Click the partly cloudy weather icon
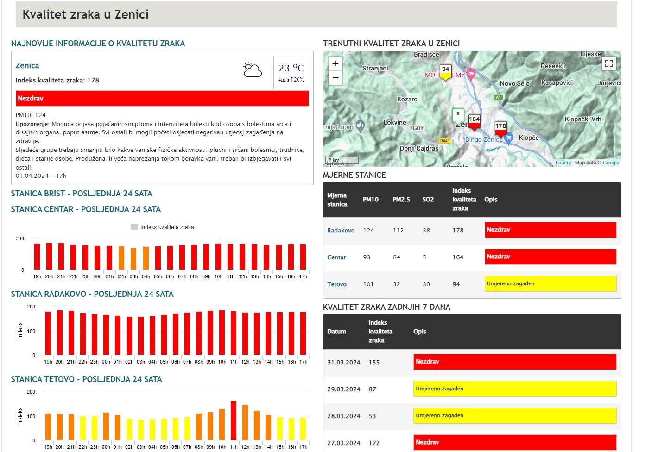The width and height of the screenshot is (652, 452). pos(253,70)
